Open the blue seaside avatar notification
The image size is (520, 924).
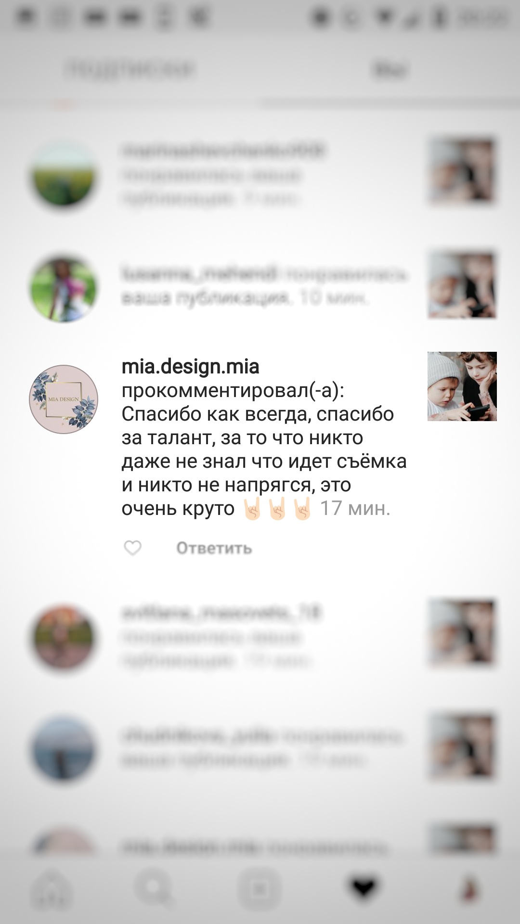point(64,750)
